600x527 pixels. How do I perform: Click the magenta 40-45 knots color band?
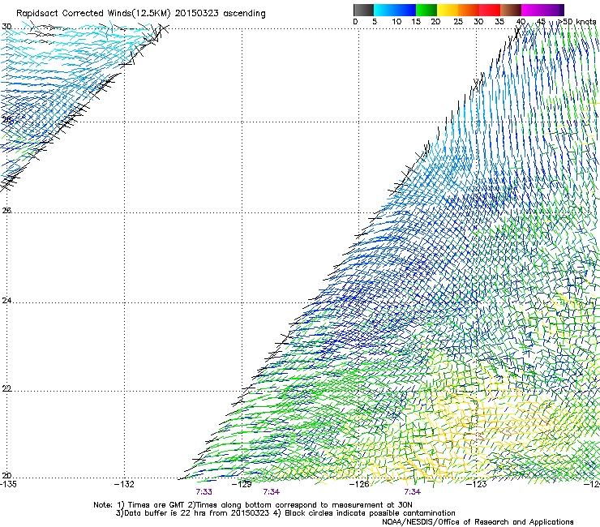(532, 10)
